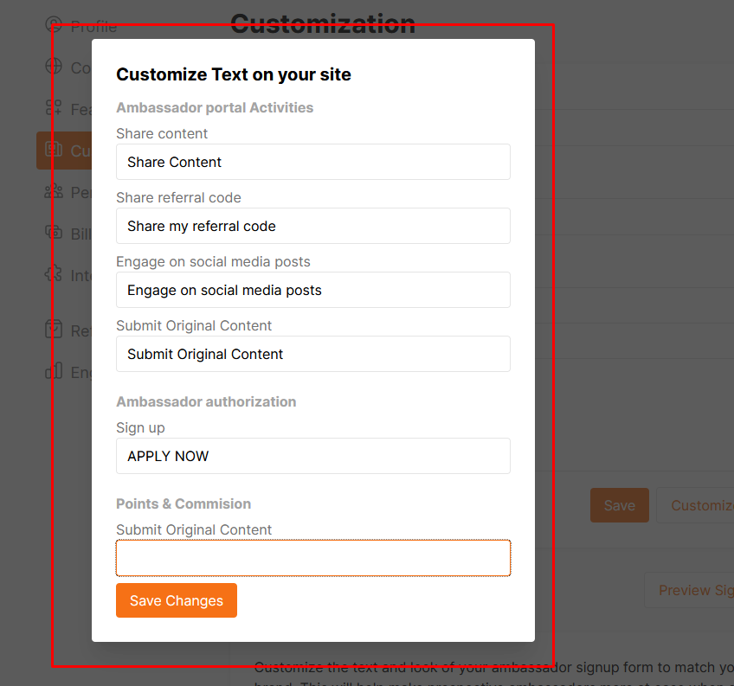Select the Submit Original Content input under Activities
This screenshot has height=686, width=734.
[x=313, y=354]
